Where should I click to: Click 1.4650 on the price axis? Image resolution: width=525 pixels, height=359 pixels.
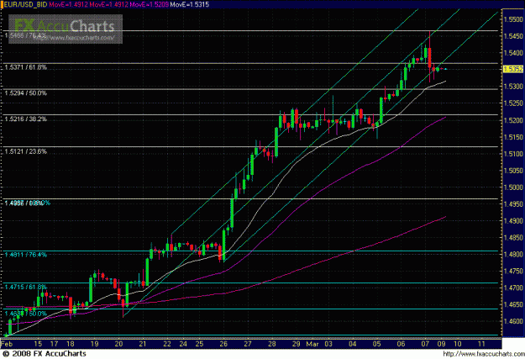[x=513, y=304]
